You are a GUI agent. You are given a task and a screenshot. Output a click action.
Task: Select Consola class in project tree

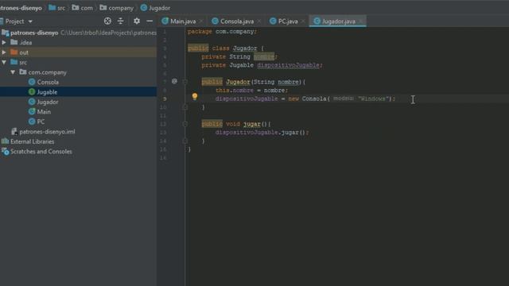point(48,82)
